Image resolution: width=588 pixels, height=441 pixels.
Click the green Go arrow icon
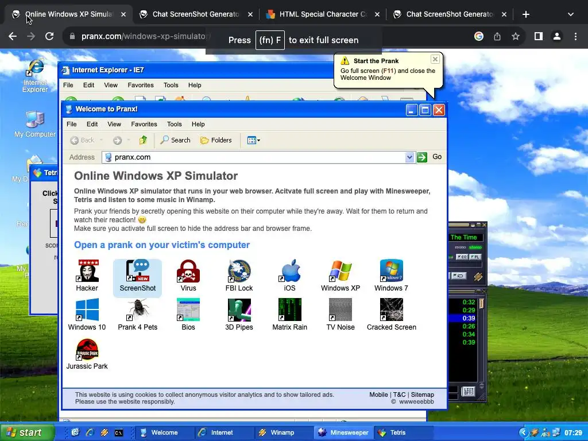click(x=422, y=157)
